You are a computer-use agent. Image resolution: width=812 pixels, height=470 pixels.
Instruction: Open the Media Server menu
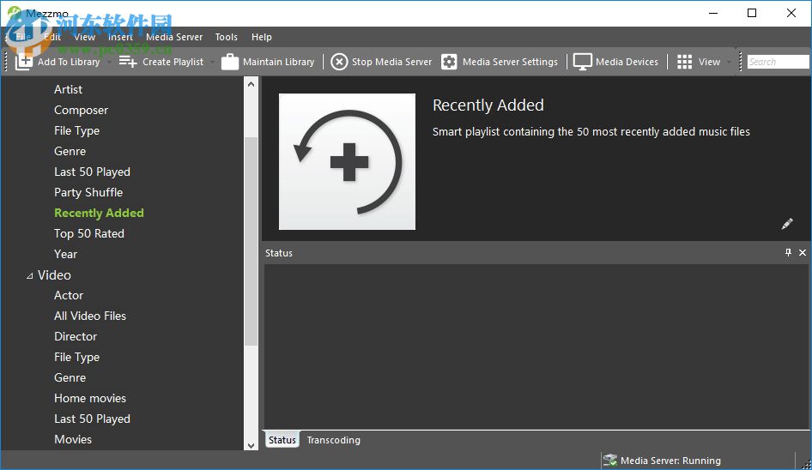click(x=174, y=37)
